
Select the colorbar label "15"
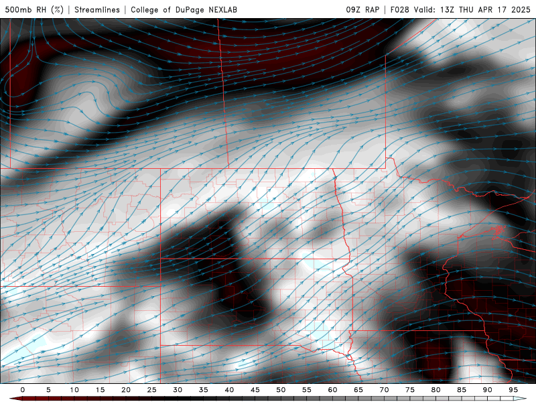click(x=100, y=390)
